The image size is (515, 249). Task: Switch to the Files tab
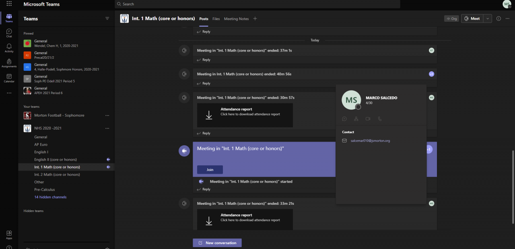tap(216, 19)
